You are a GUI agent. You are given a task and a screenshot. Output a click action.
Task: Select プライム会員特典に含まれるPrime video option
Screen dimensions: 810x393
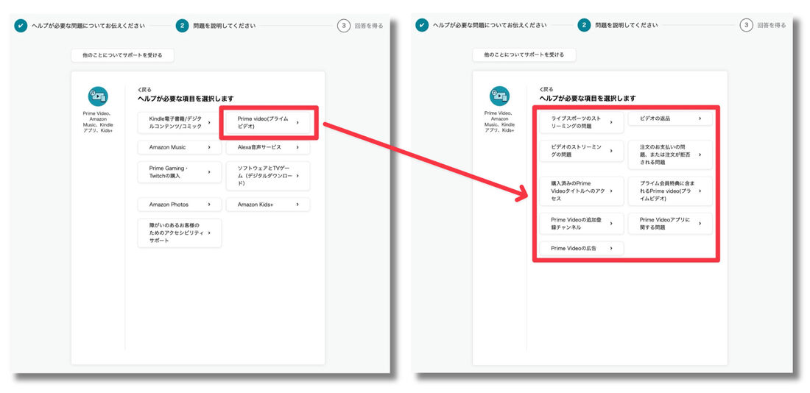tap(670, 191)
